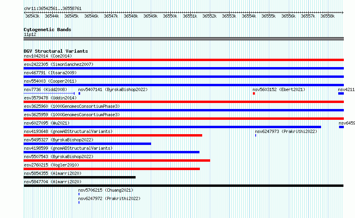Click the red esv3625959 variant bar
The image size is (355, 218).
[x=183, y=119]
